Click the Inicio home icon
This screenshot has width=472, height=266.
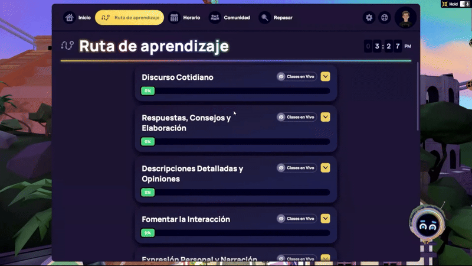[x=70, y=18]
